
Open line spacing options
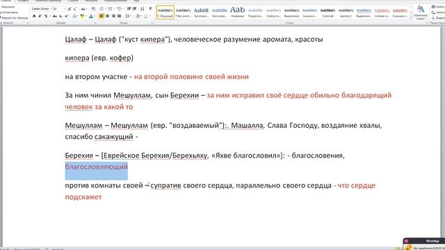pos(127,16)
